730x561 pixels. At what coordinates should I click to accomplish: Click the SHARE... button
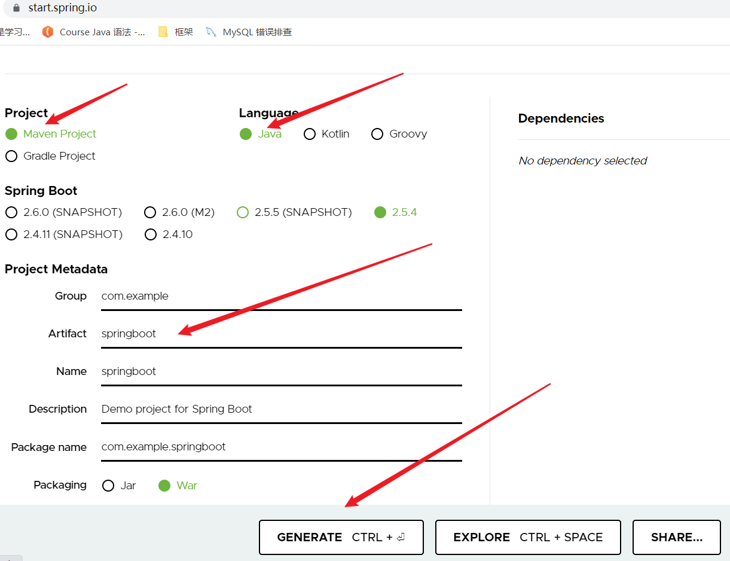pos(677,537)
